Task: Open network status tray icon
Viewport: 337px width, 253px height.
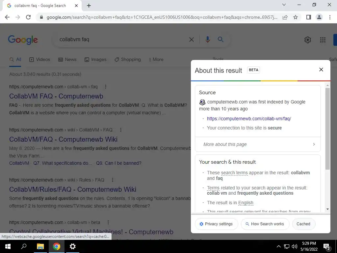Action: pos(287,246)
